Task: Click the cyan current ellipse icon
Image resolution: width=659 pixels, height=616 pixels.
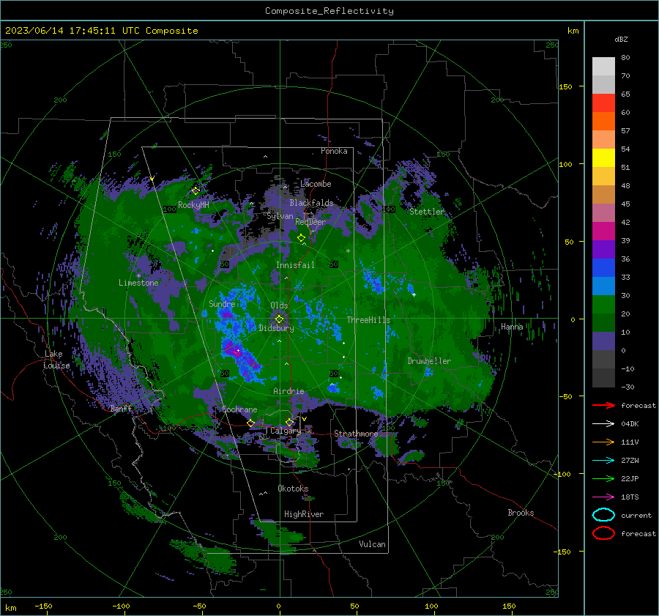Action: click(x=603, y=515)
